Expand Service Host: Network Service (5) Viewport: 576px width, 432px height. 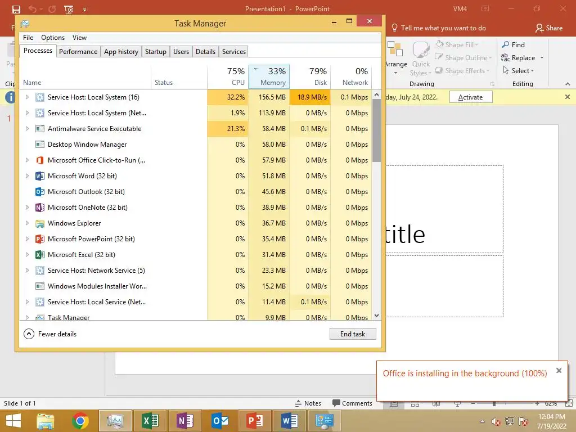tap(27, 271)
